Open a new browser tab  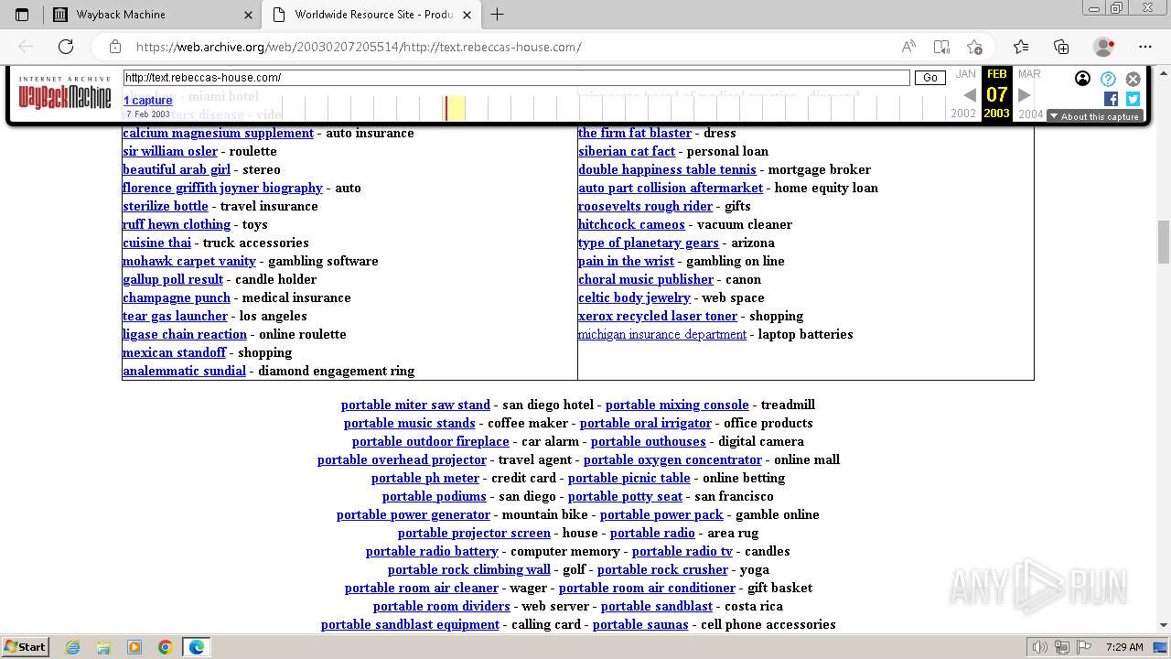(x=498, y=15)
